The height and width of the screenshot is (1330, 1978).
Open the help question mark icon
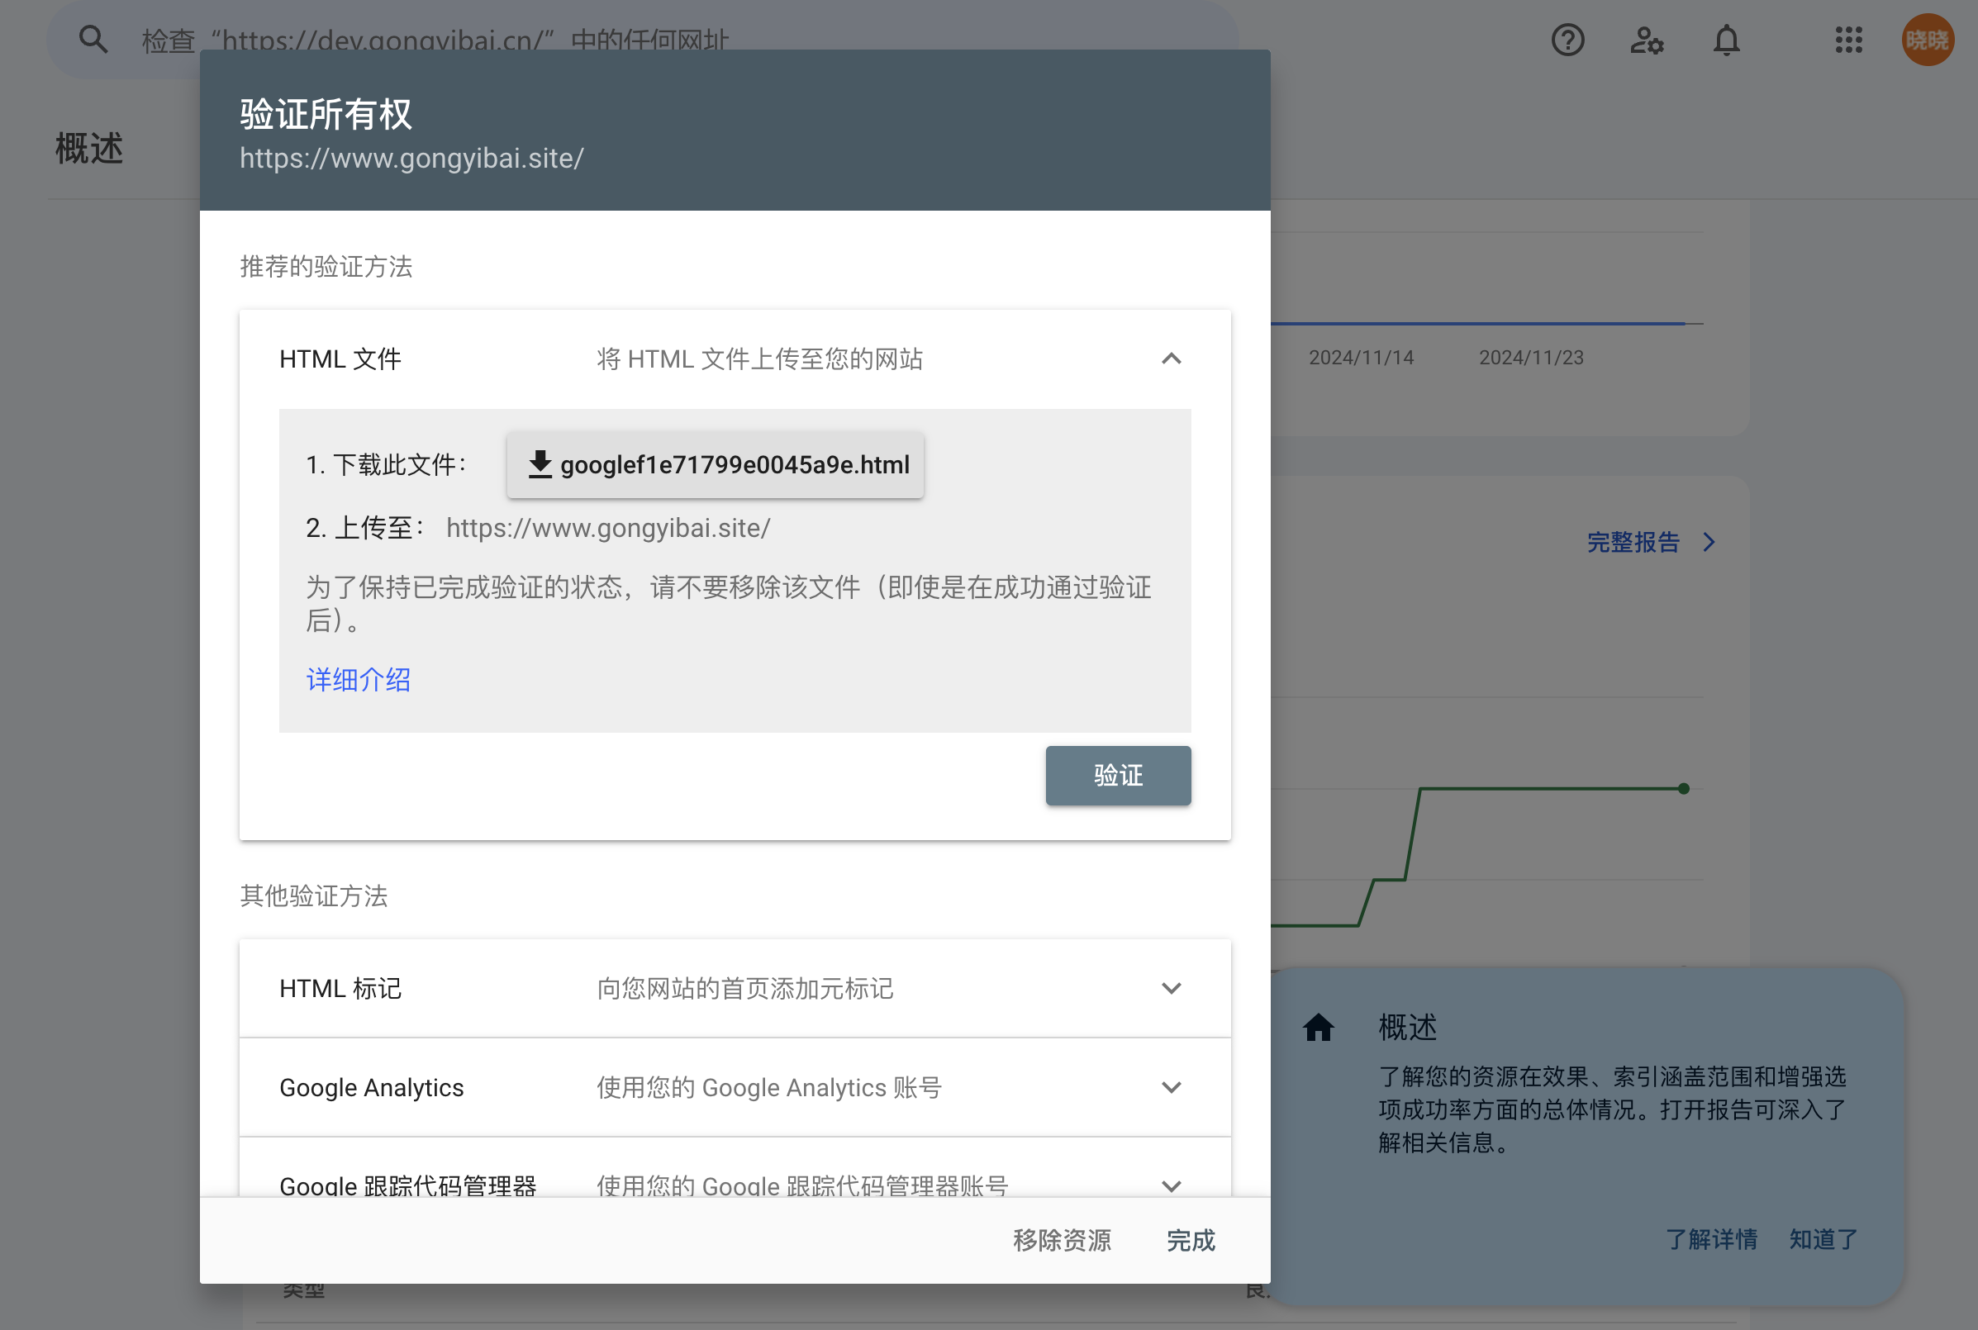pos(1567,40)
